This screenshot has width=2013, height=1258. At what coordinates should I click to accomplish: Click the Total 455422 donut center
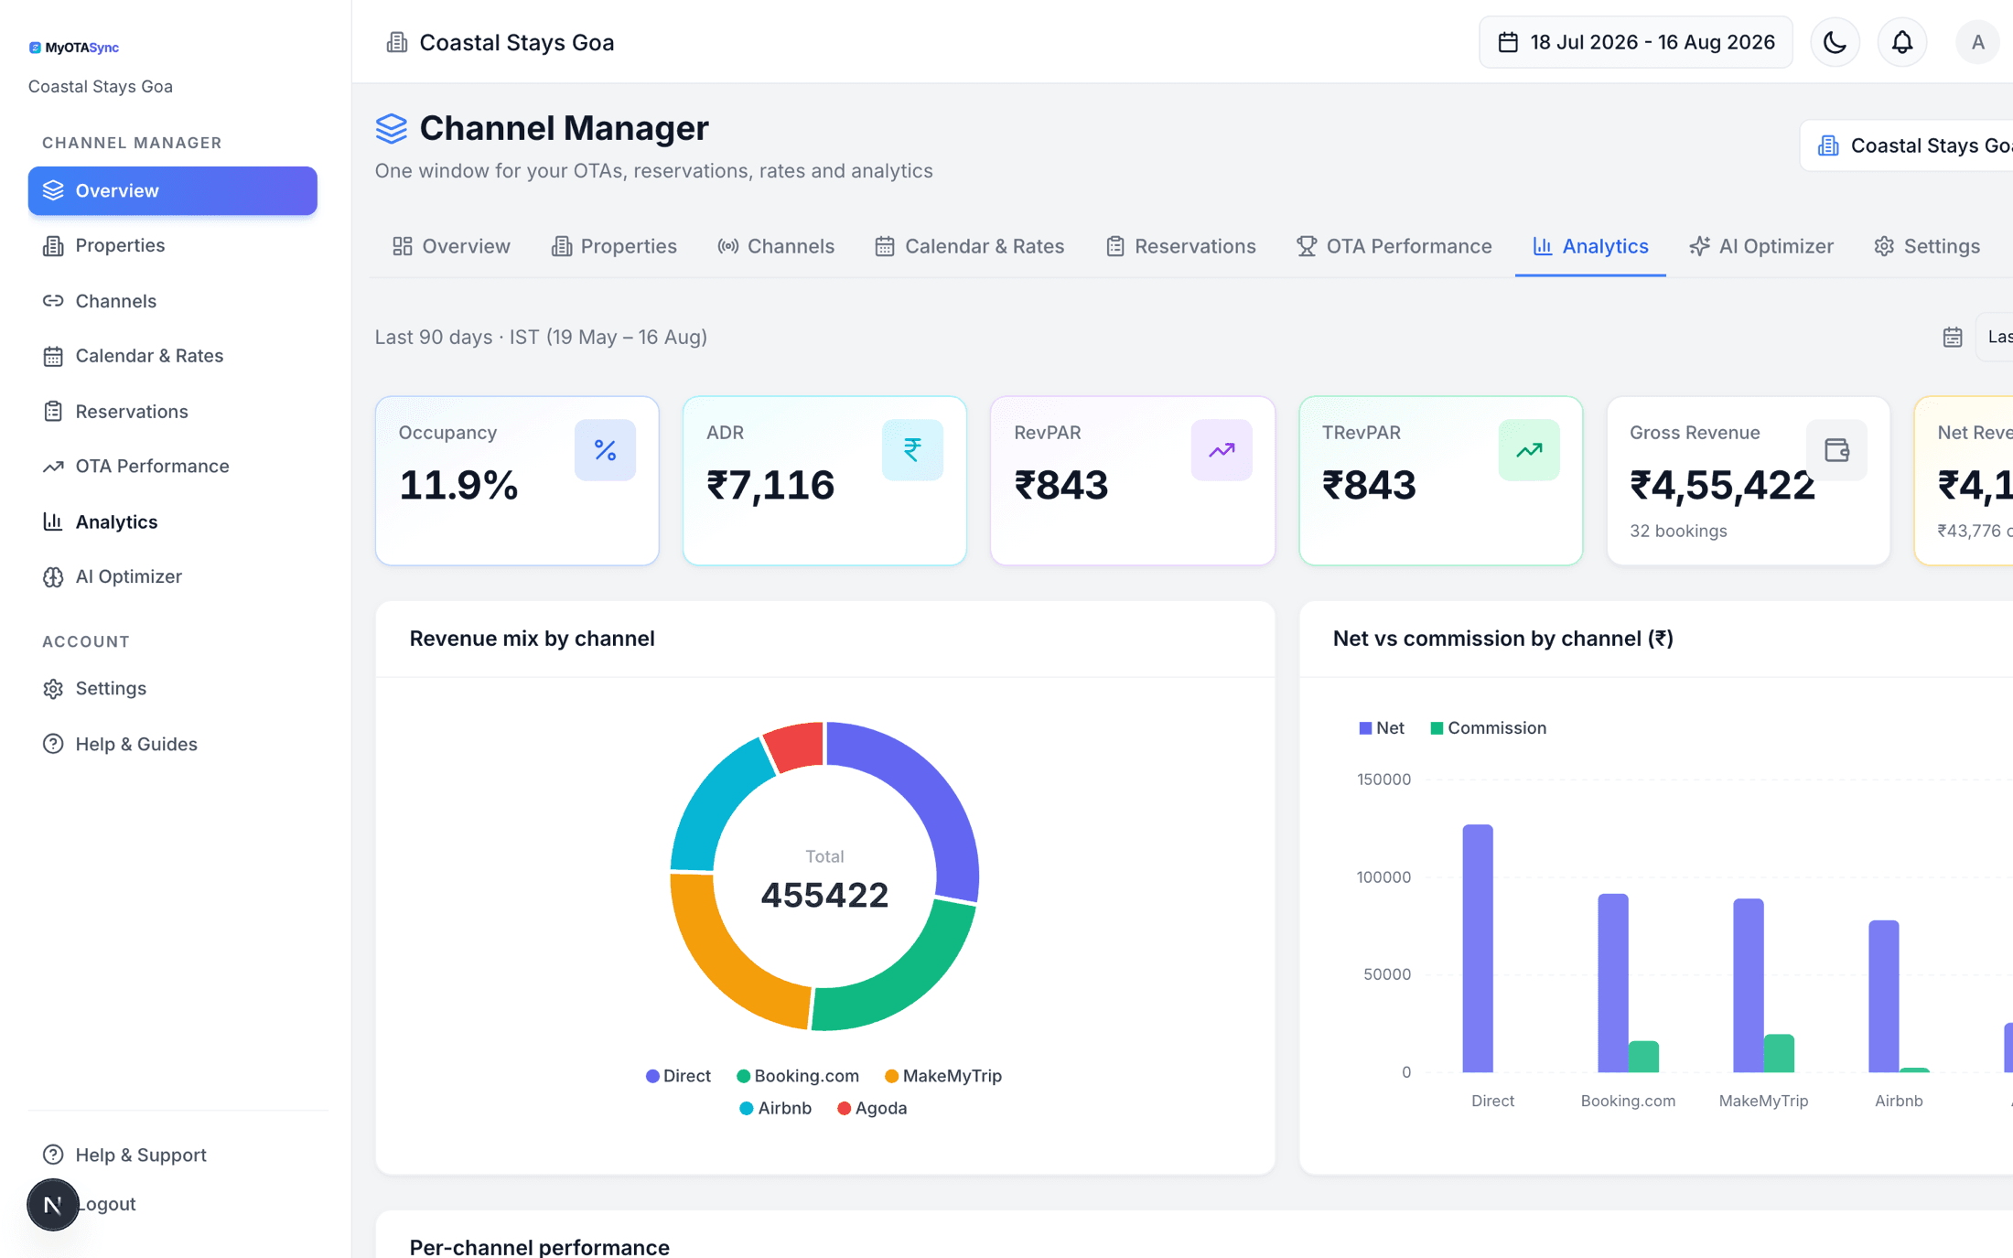pyautogui.click(x=824, y=881)
